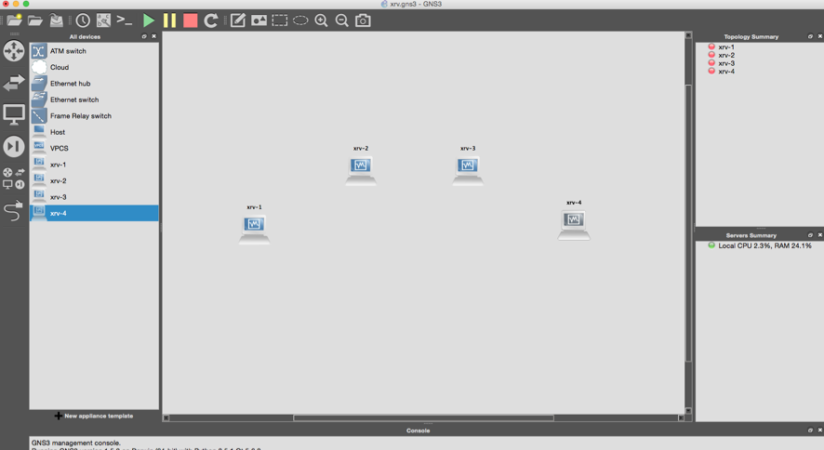Viewport: 824px width, 450px height.
Task: Select xrv-2 node on the canvas
Action: coord(361,171)
